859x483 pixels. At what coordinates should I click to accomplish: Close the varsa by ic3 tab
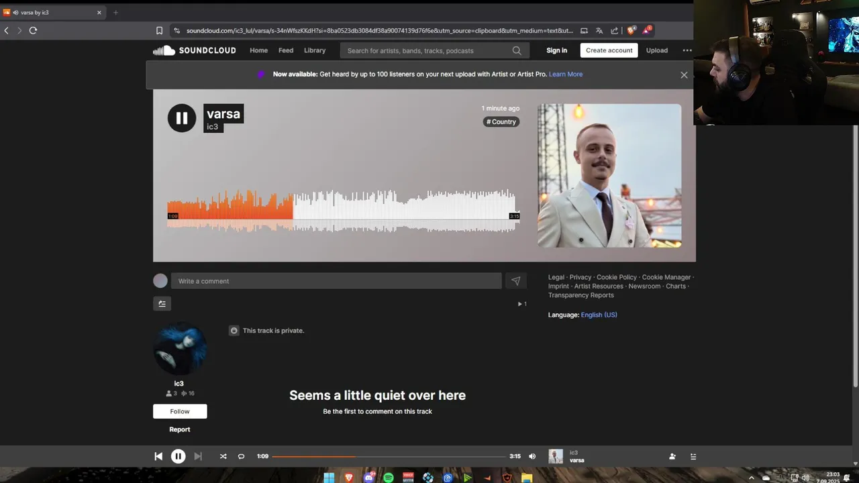(x=99, y=12)
